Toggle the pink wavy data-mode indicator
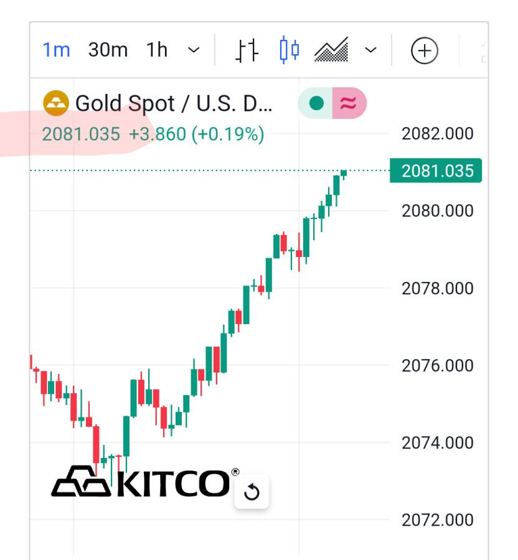Image resolution: width=518 pixels, height=560 pixels. 349,103
